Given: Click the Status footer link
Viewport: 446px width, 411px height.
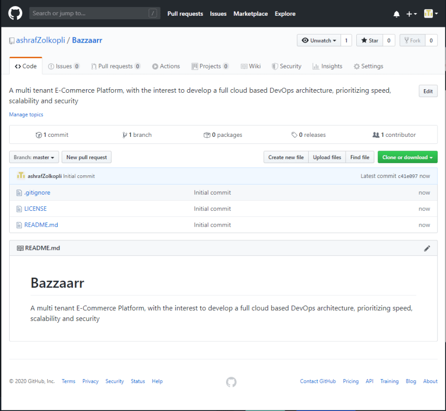Looking at the screenshot, I should [138, 381].
